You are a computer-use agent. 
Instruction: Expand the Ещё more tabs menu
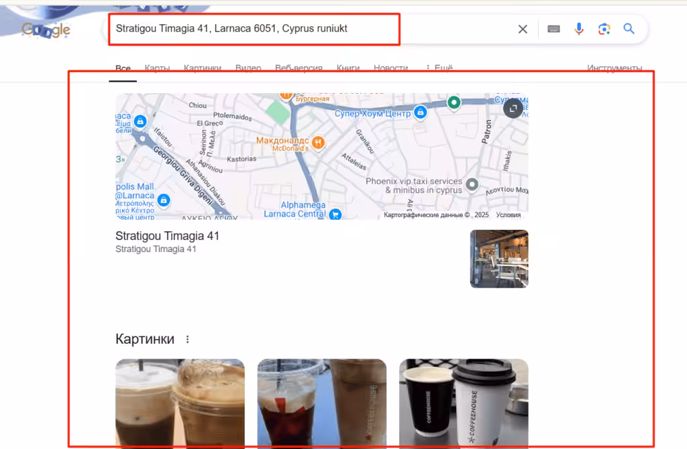pyautogui.click(x=439, y=68)
